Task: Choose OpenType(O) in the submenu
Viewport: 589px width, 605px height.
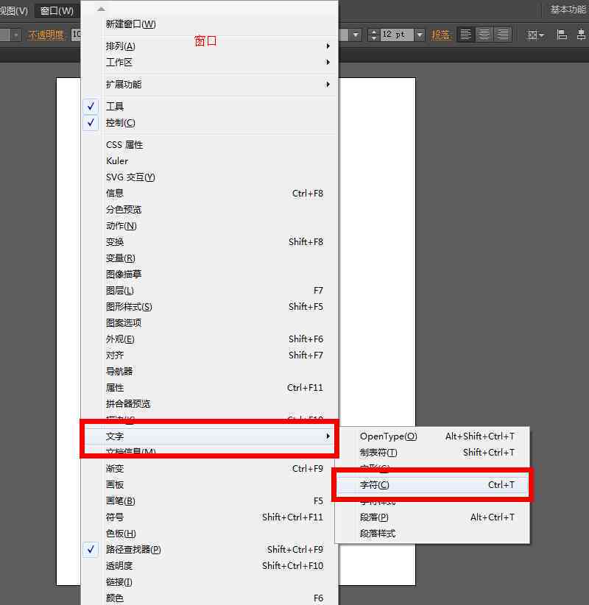Action: tap(432, 436)
